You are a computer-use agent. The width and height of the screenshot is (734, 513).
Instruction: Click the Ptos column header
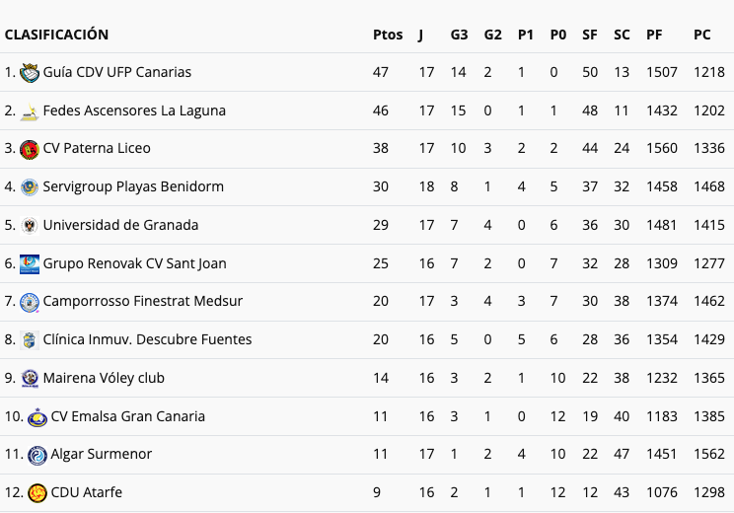(x=388, y=35)
